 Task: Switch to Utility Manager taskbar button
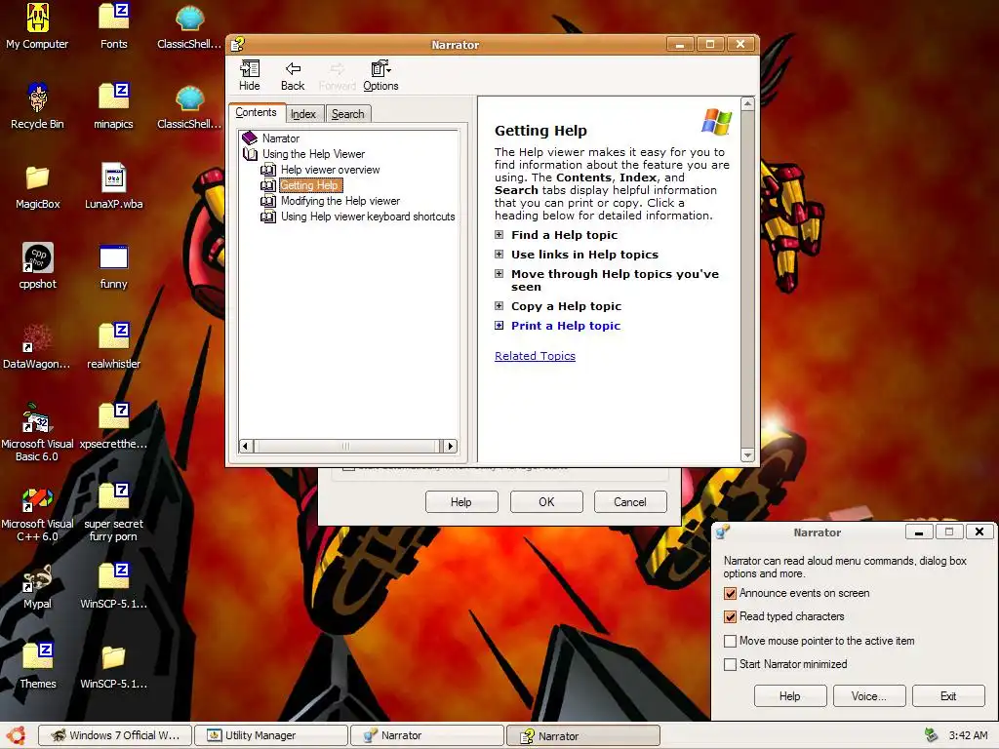click(x=271, y=735)
